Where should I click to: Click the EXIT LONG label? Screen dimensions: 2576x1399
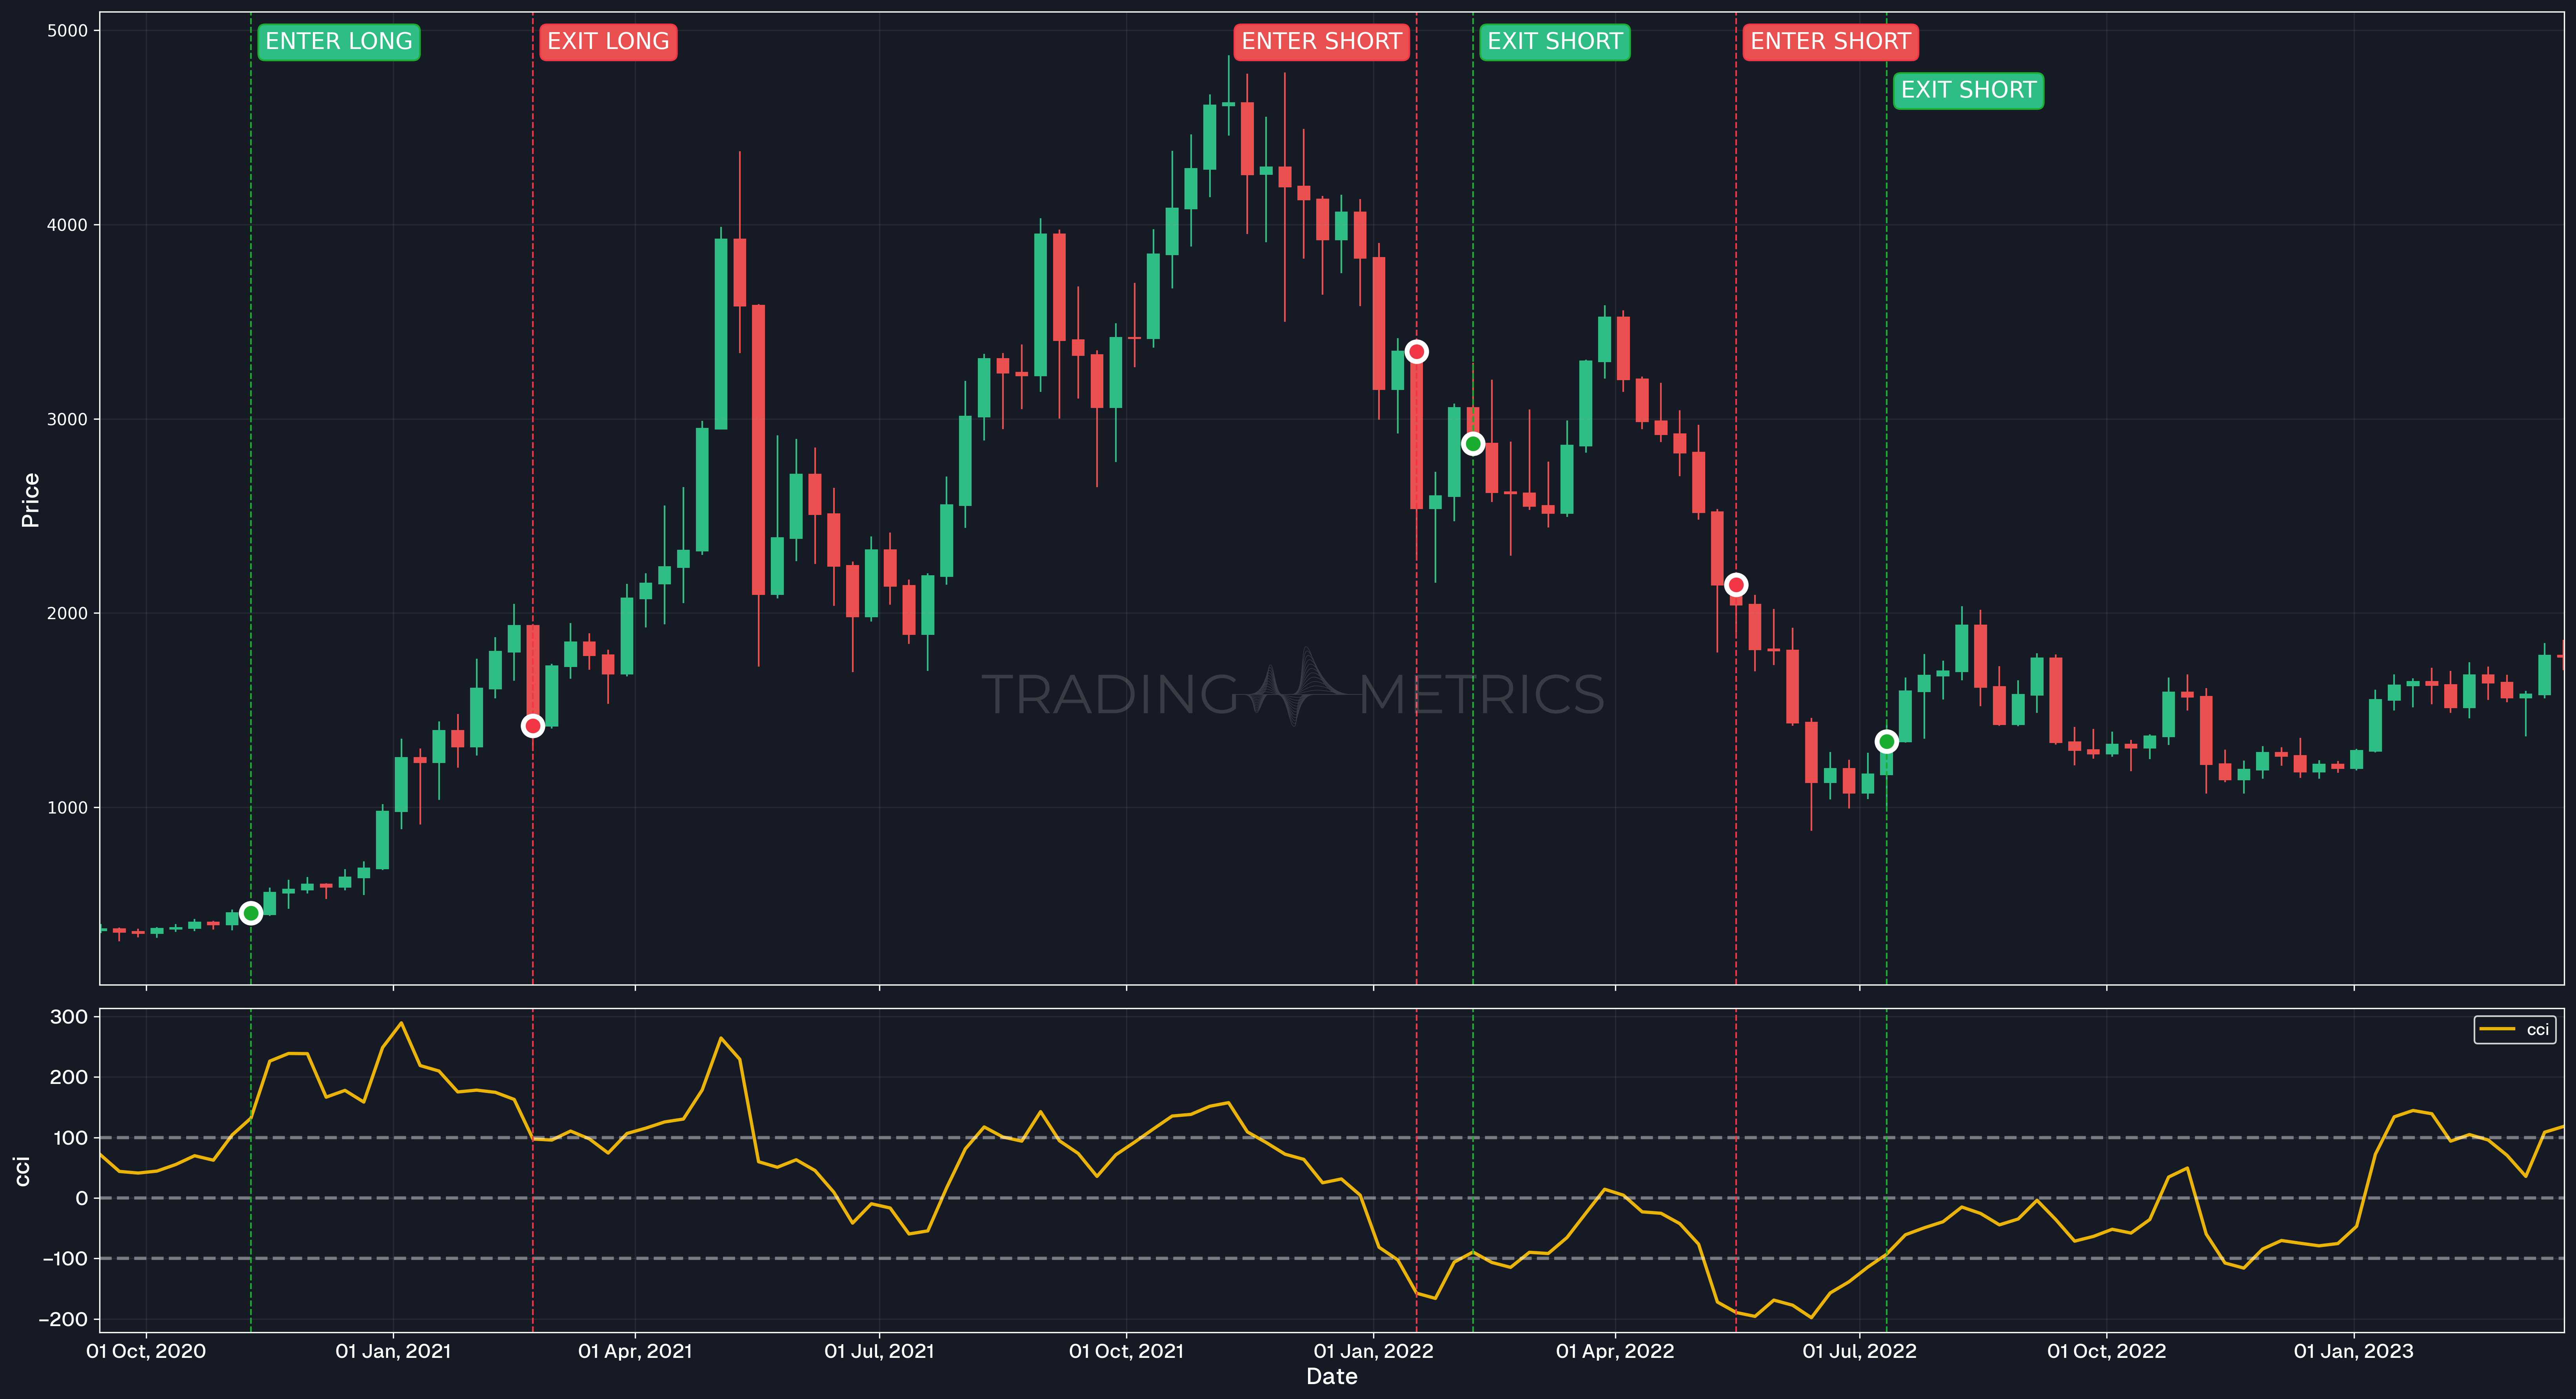(608, 42)
